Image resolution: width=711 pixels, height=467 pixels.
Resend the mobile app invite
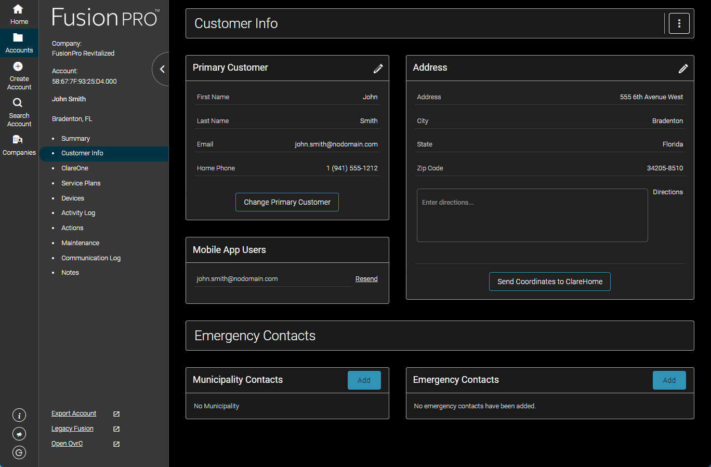pyautogui.click(x=366, y=278)
